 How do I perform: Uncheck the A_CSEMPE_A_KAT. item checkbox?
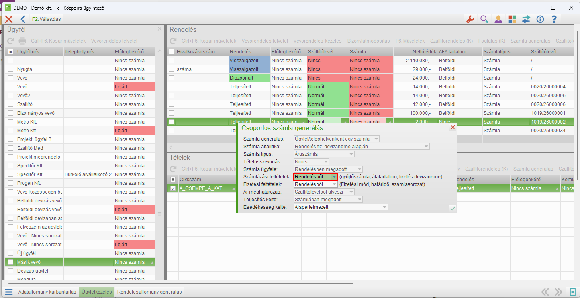(173, 189)
